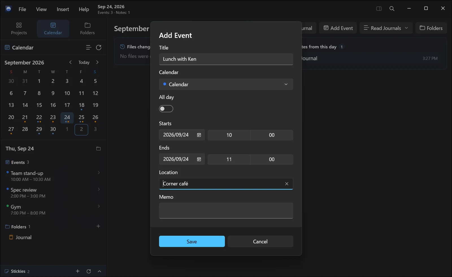452x277 pixels.
Task: Refresh the Calendar panel
Action: (99, 47)
